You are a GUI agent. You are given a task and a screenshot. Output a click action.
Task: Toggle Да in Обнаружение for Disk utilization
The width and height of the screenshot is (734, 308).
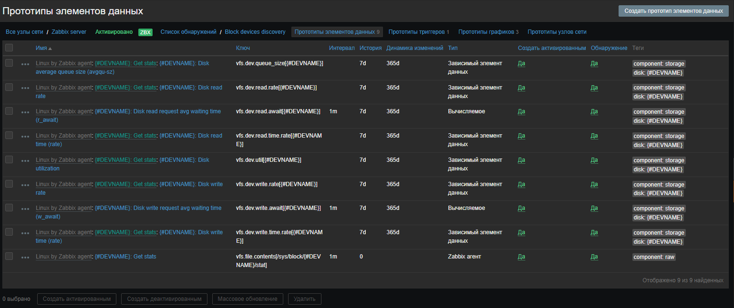(594, 160)
